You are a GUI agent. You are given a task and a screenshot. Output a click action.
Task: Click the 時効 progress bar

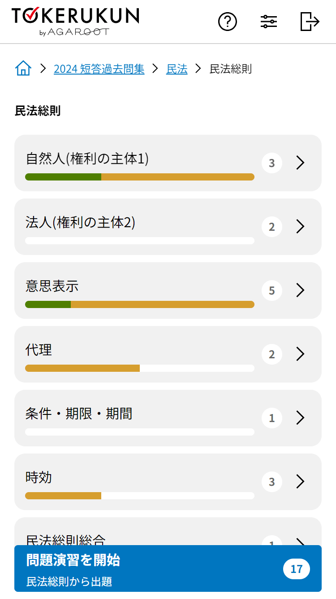click(140, 496)
